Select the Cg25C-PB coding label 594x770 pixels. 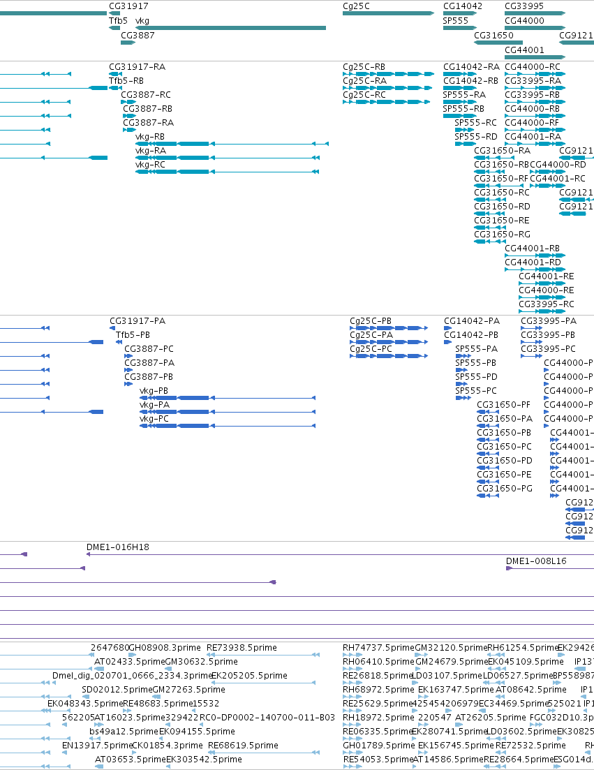[371, 320]
